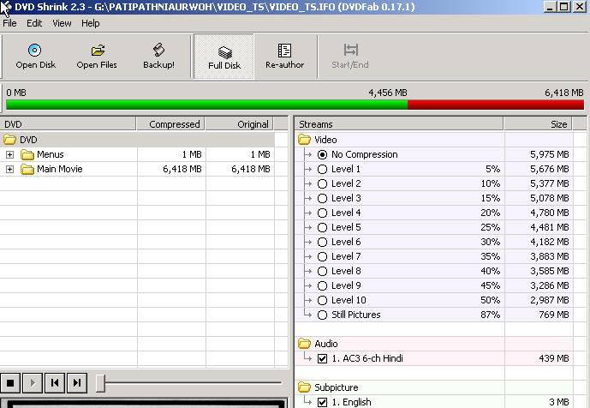Select Level 7 compression
This screenshot has height=408, width=590.
[322, 257]
